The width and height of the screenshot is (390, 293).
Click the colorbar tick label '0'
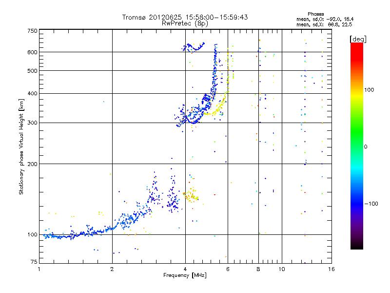366,147
